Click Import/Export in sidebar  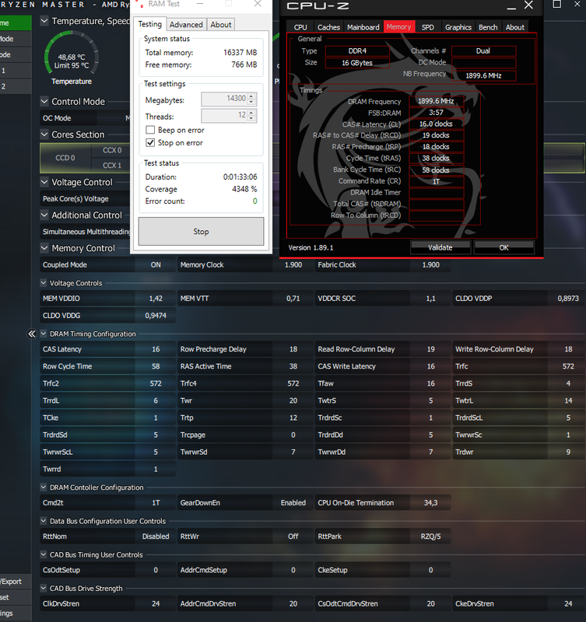15,582
